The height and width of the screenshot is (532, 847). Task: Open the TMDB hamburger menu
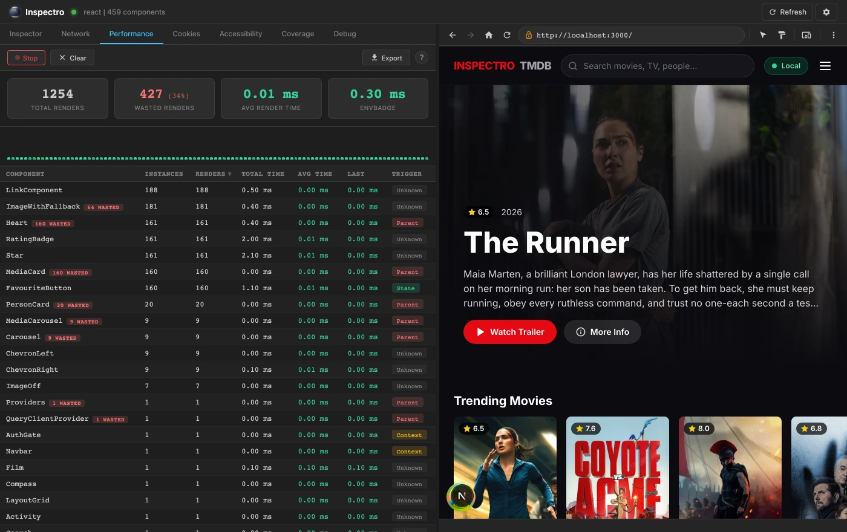pos(825,66)
